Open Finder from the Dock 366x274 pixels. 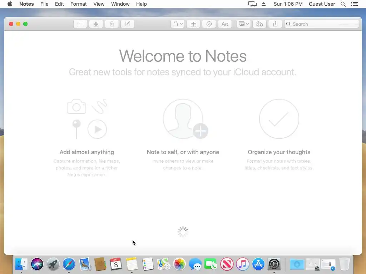tap(21, 264)
